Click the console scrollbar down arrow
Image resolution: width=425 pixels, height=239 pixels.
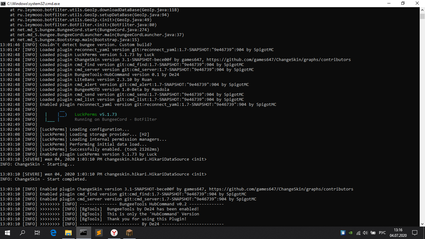422,224
